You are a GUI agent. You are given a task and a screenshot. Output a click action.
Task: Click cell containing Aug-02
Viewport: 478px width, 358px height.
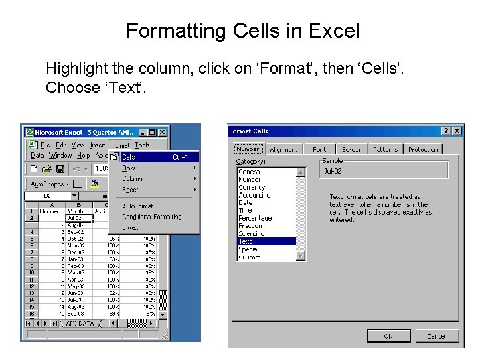[79, 225]
